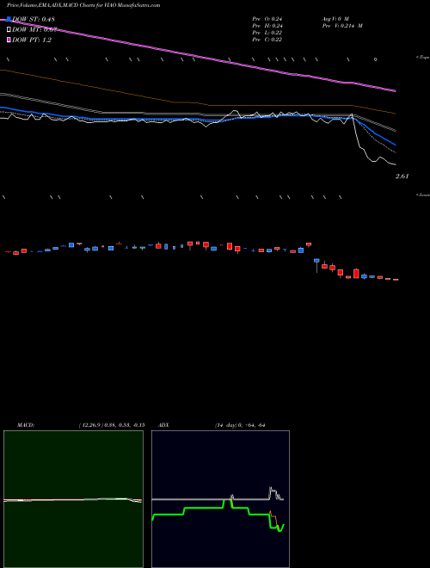Image resolution: width=430 pixels, height=568 pixels.
Task: Click the ADX (14 day) values text
Action: pos(240,425)
